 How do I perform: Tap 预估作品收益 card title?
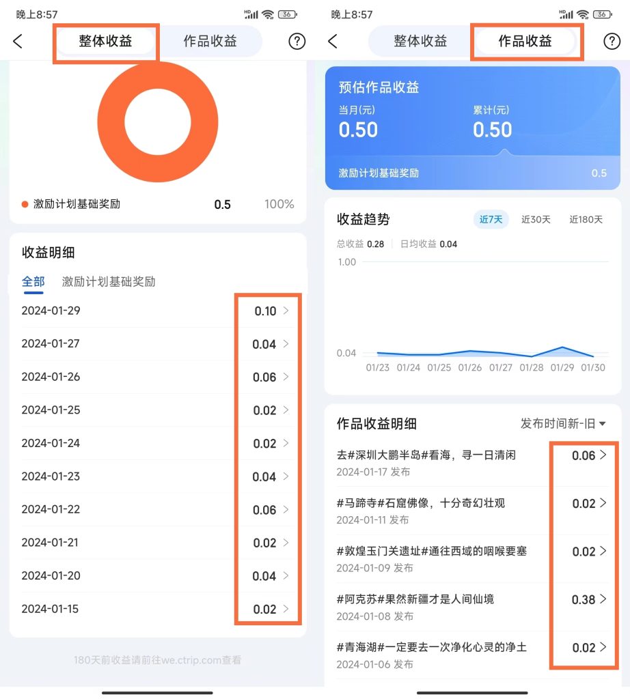point(379,87)
